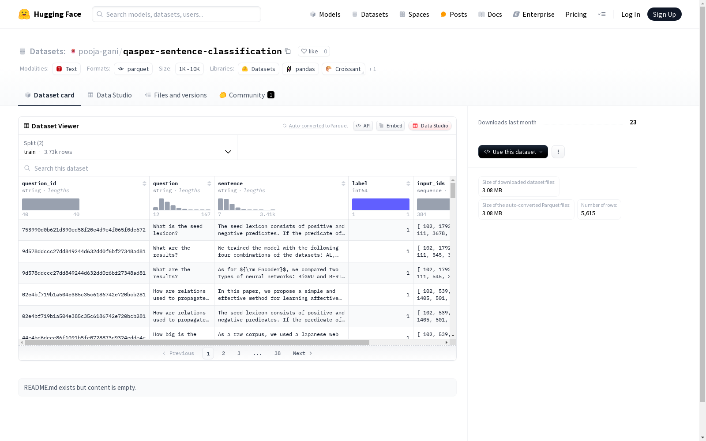Open the navigation overflow menu icon
The height and width of the screenshot is (441, 706).
click(601, 14)
